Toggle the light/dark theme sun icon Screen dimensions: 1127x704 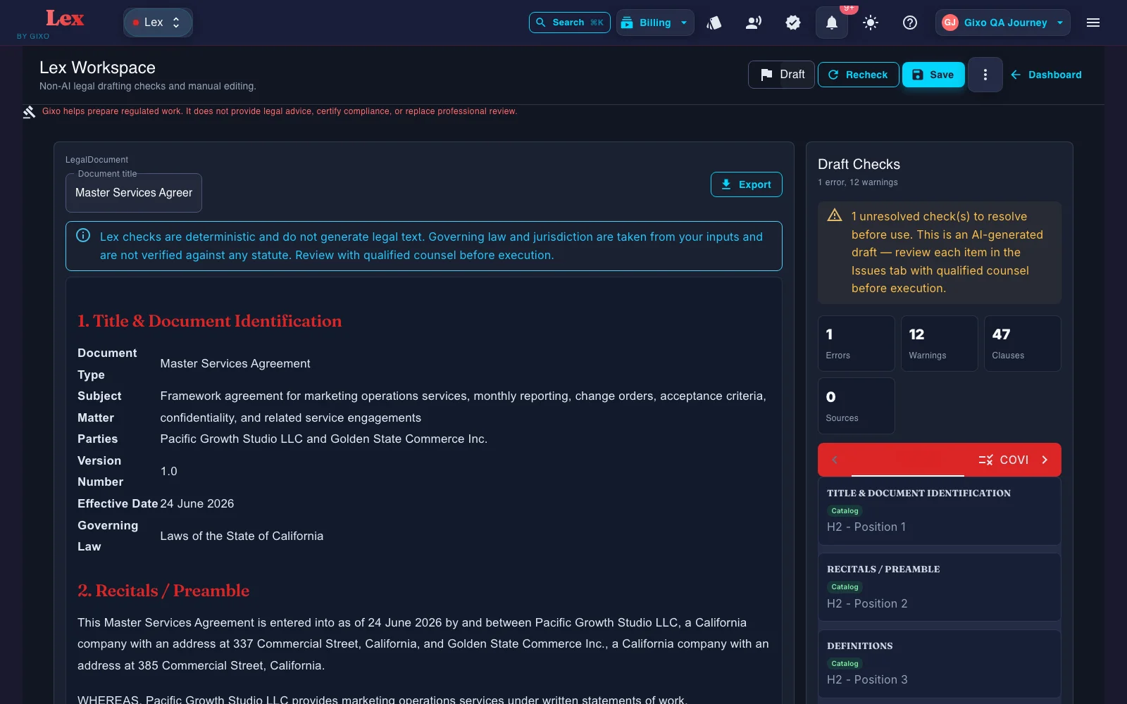(x=871, y=23)
